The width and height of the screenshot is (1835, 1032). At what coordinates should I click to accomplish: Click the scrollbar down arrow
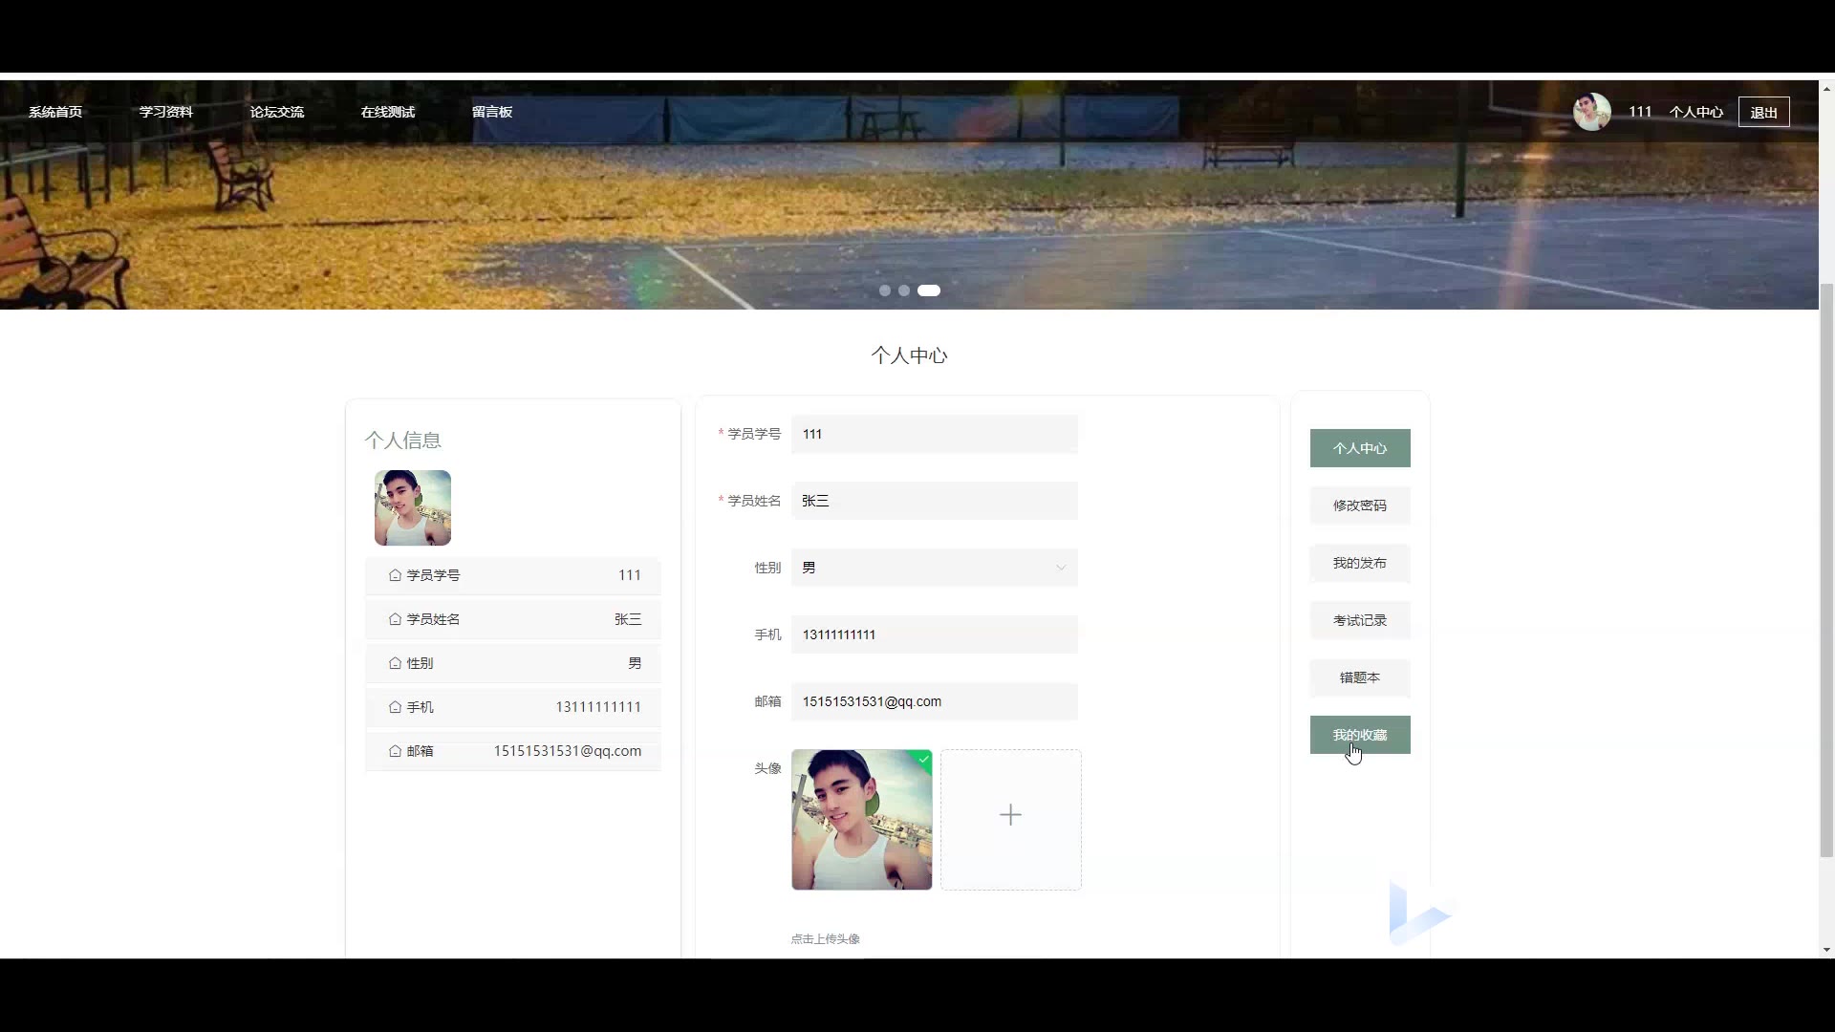click(x=1826, y=950)
